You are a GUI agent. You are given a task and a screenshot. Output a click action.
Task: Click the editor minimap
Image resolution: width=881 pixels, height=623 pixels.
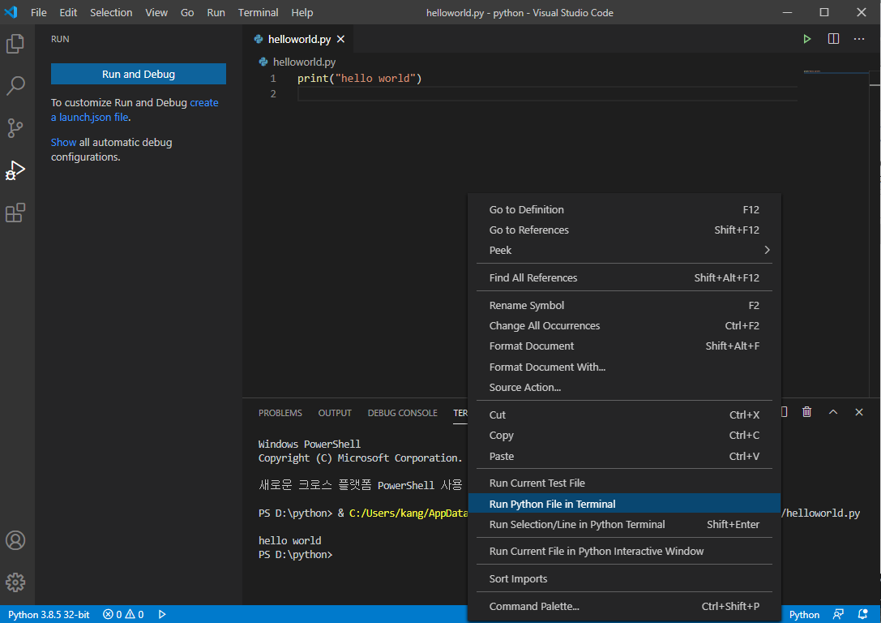click(836, 72)
